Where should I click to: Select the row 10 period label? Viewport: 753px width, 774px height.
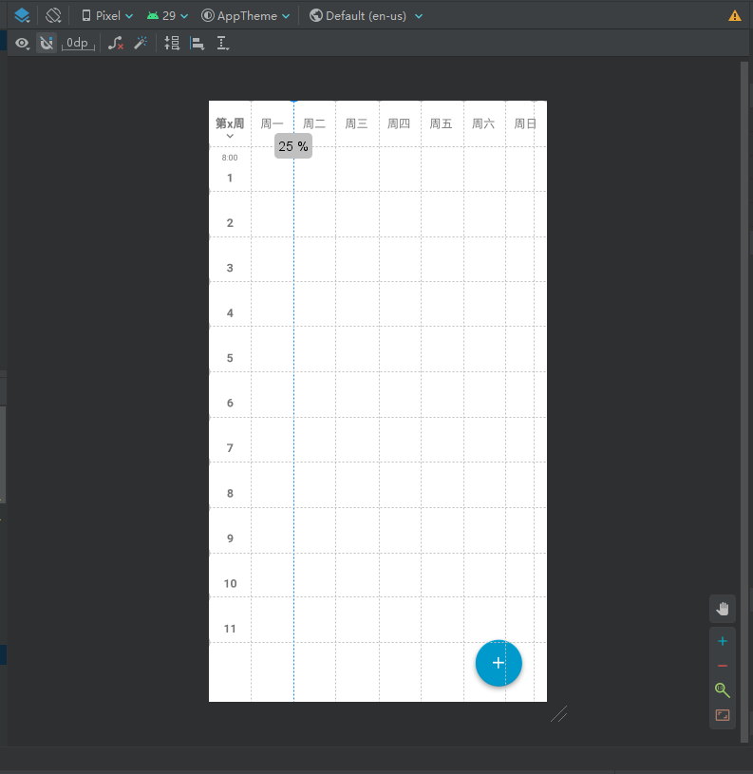230,583
